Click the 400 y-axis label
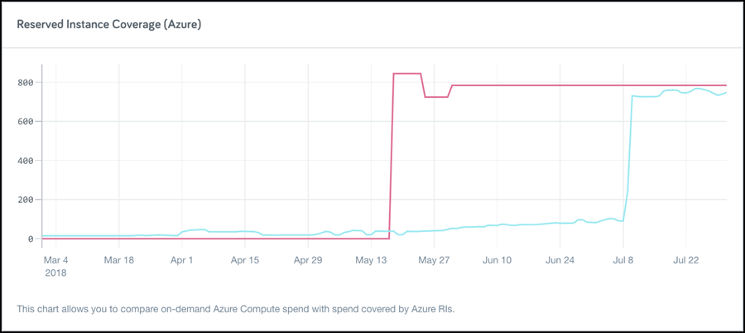 (x=26, y=161)
